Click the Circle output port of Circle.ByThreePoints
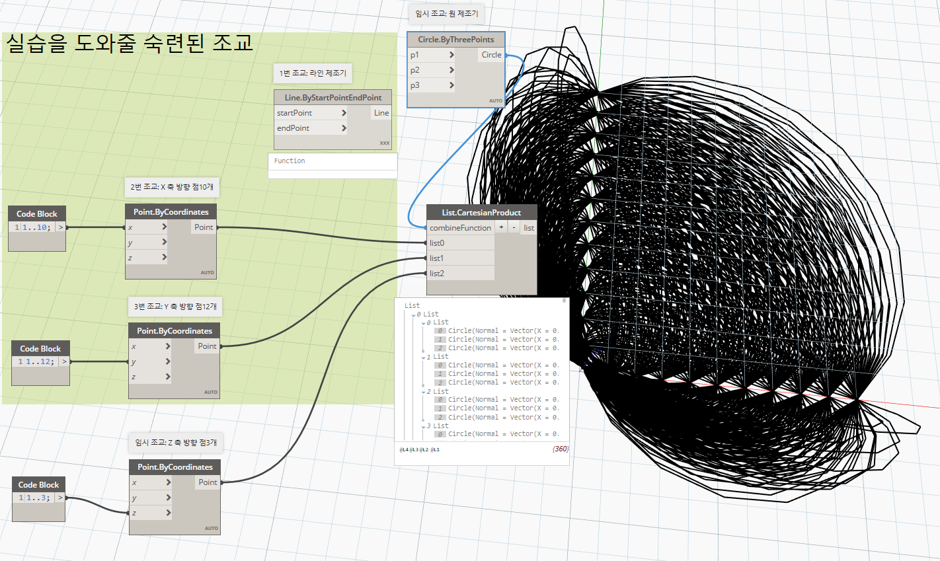The image size is (940, 561). click(491, 55)
